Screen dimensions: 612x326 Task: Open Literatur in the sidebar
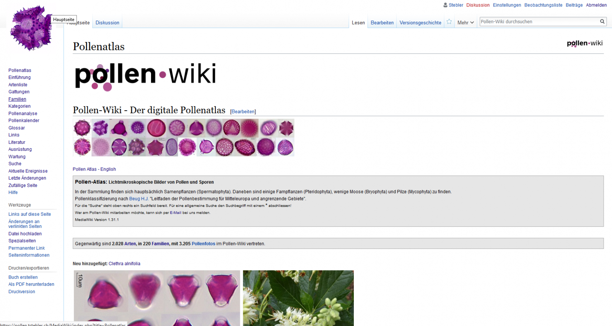click(17, 142)
